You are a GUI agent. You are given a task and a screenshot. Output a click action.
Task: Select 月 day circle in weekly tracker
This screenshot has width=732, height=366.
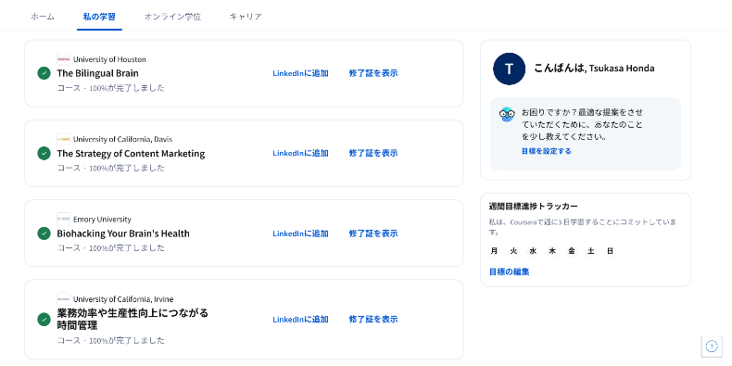[494, 252]
